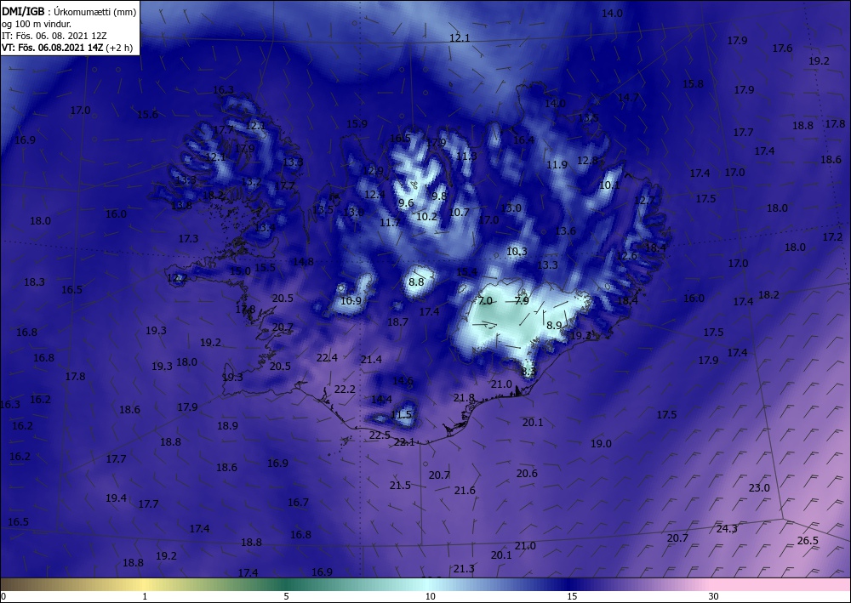This screenshot has width=851, height=603.
Task: Select the 24.3 value on the map
Action: tap(727, 529)
